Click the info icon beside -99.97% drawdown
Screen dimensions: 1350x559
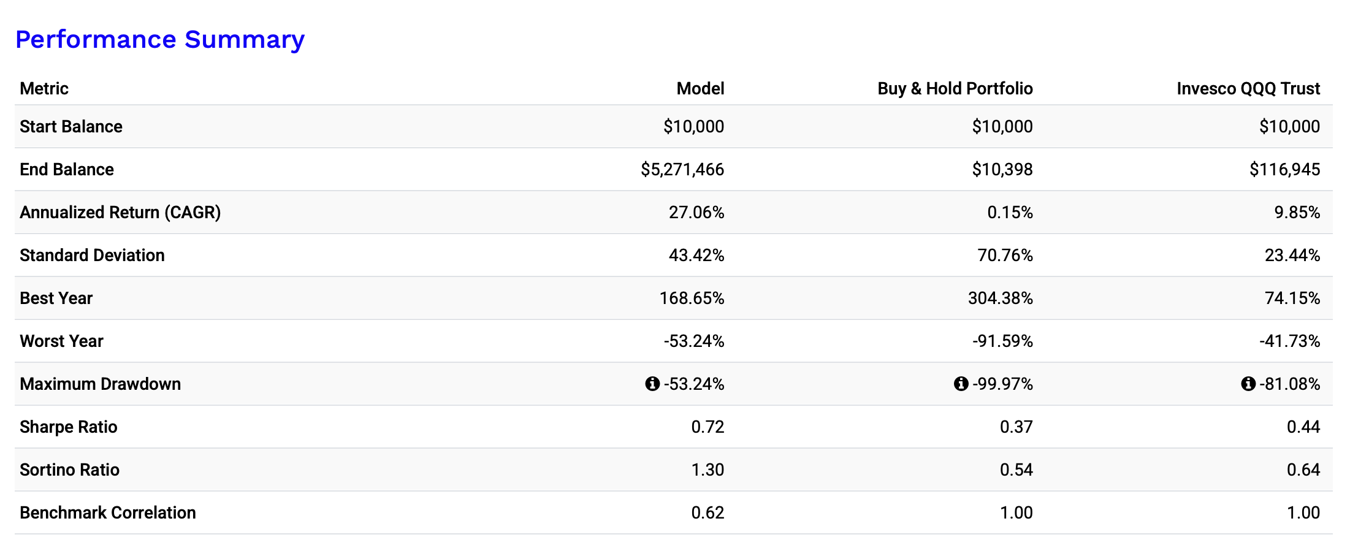pos(961,384)
